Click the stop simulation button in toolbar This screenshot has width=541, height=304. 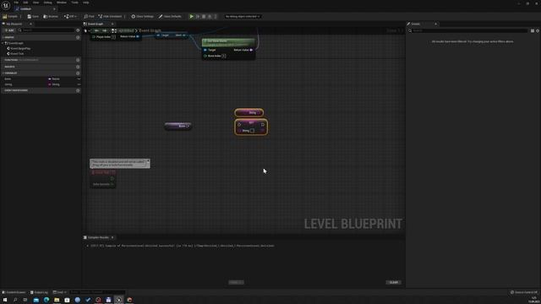coord(204,16)
